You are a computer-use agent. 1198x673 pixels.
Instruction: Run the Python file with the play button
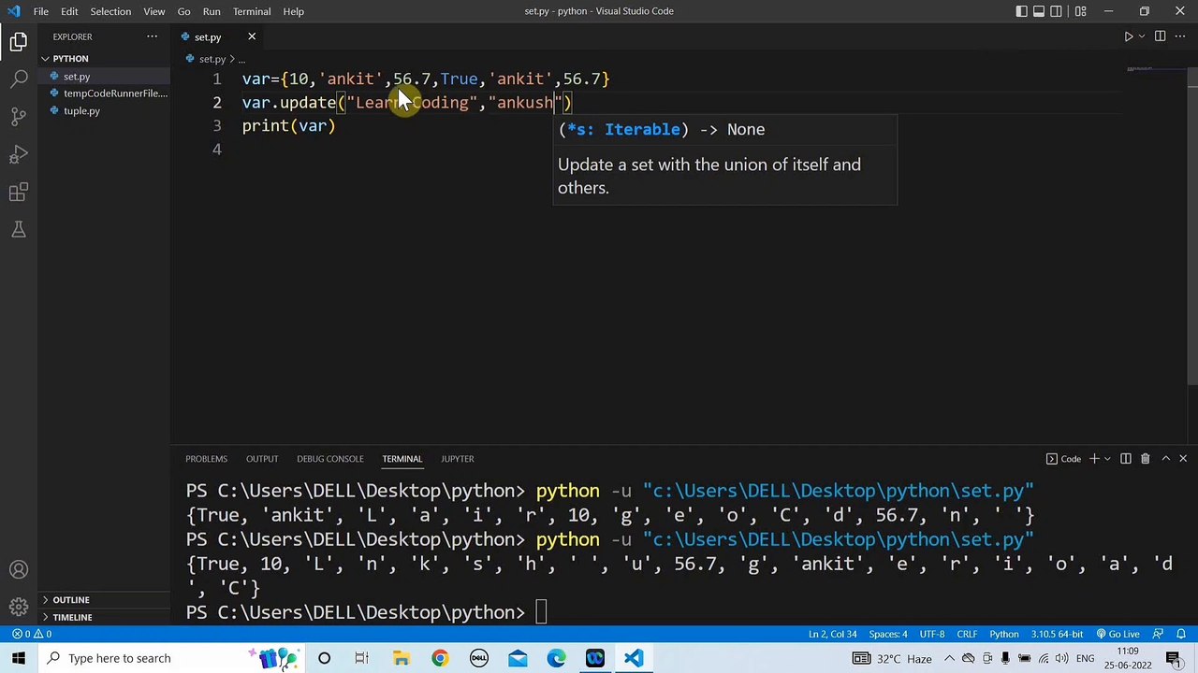1128,36
